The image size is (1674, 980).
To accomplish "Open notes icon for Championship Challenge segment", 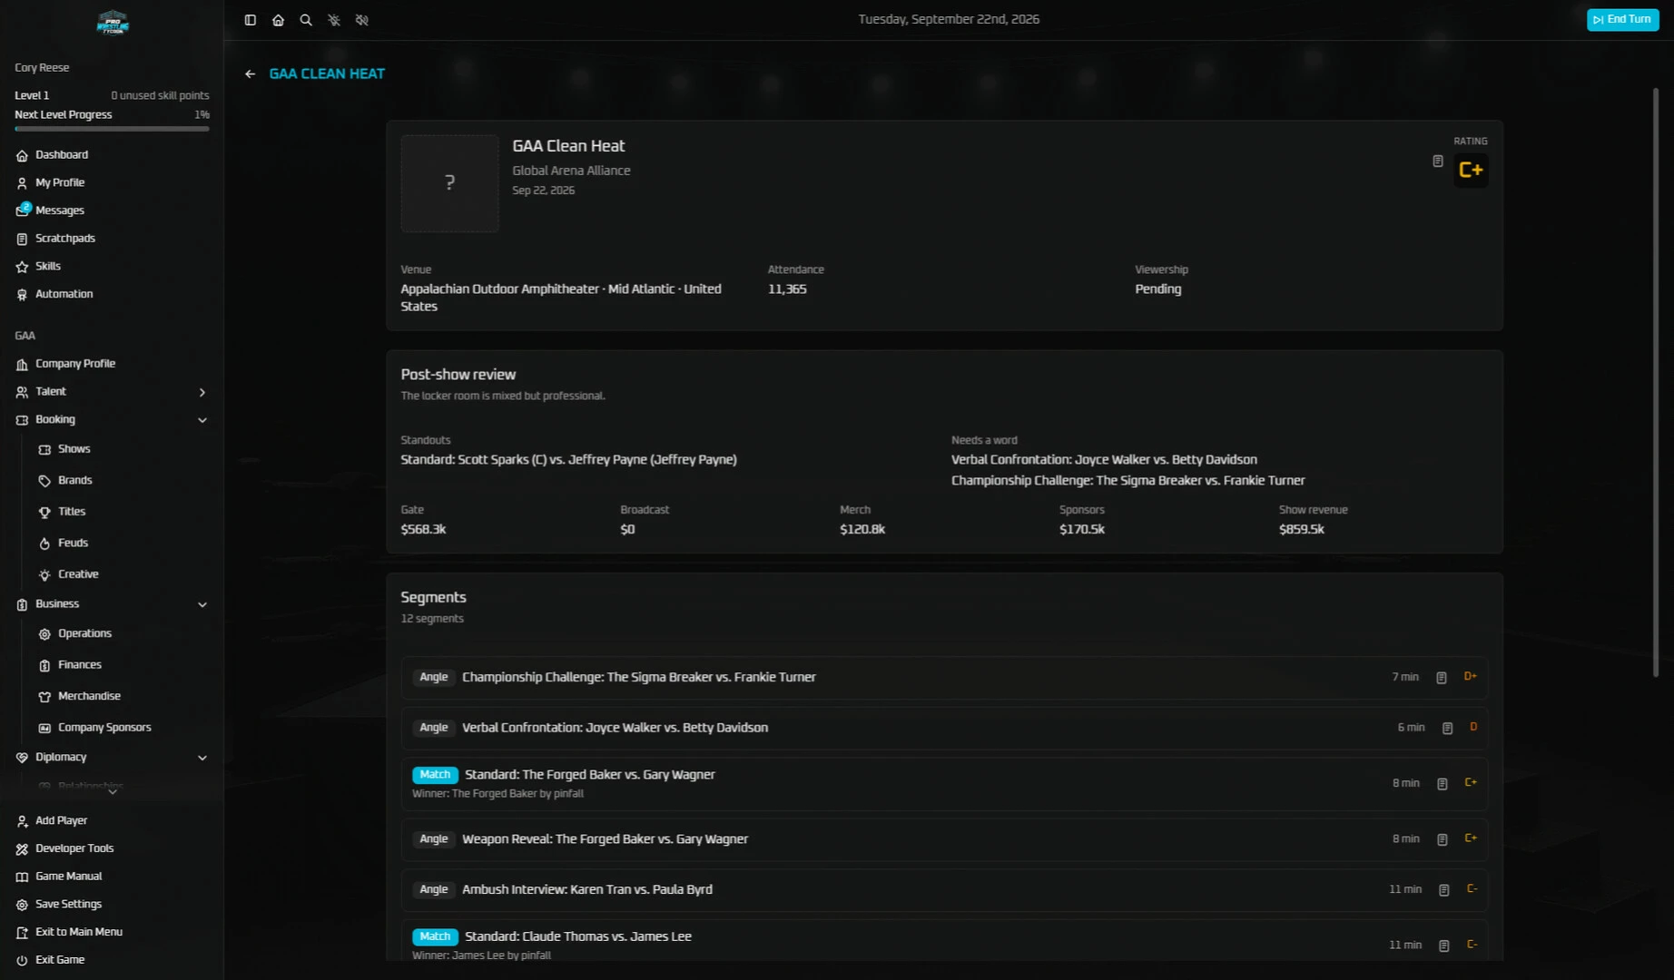I will [1441, 678].
